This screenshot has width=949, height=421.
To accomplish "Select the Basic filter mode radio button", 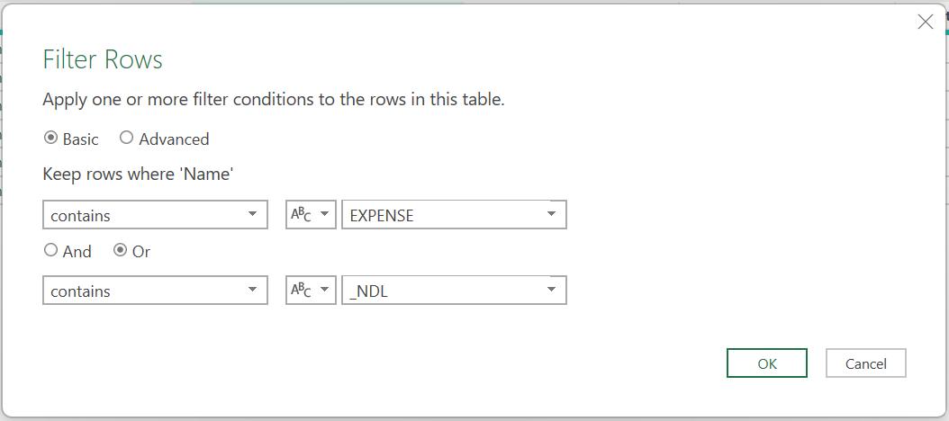I will (50, 138).
